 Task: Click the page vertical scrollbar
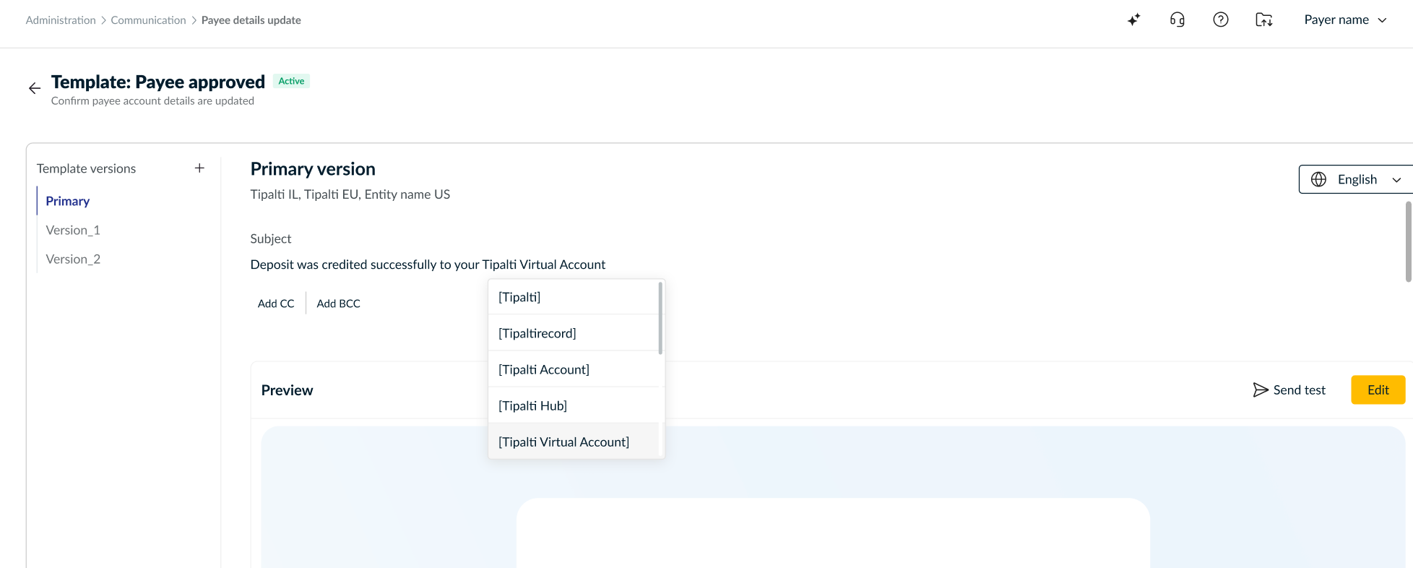(1408, 242)
